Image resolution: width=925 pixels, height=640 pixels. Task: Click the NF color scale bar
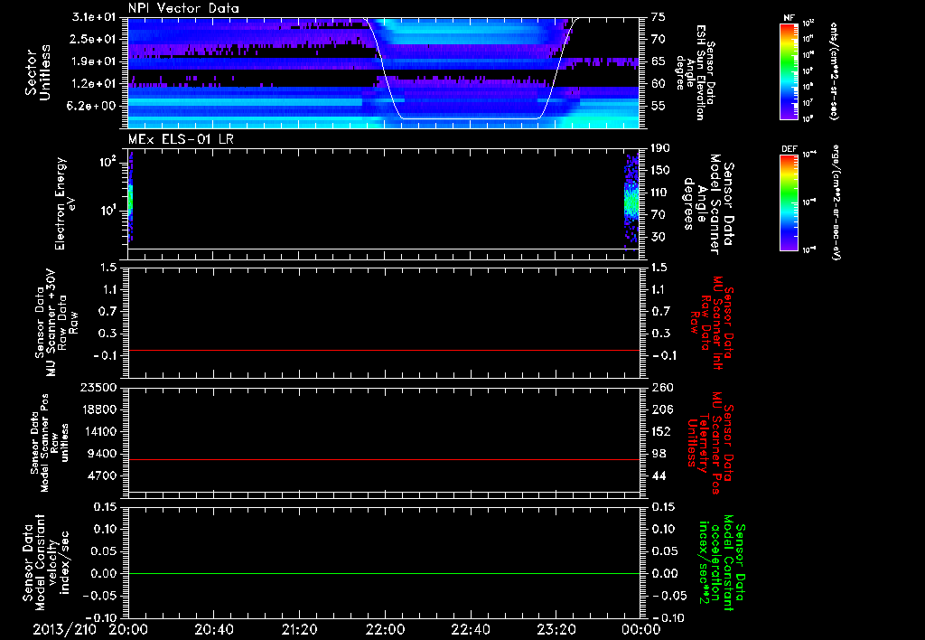[790, 71]
